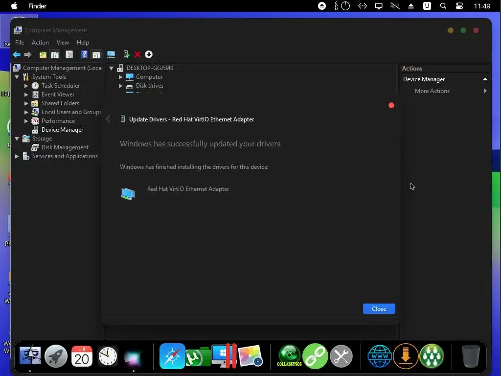Open Finder from the dock
Viewport: 501px width, 376px height.
pos(30,356)
